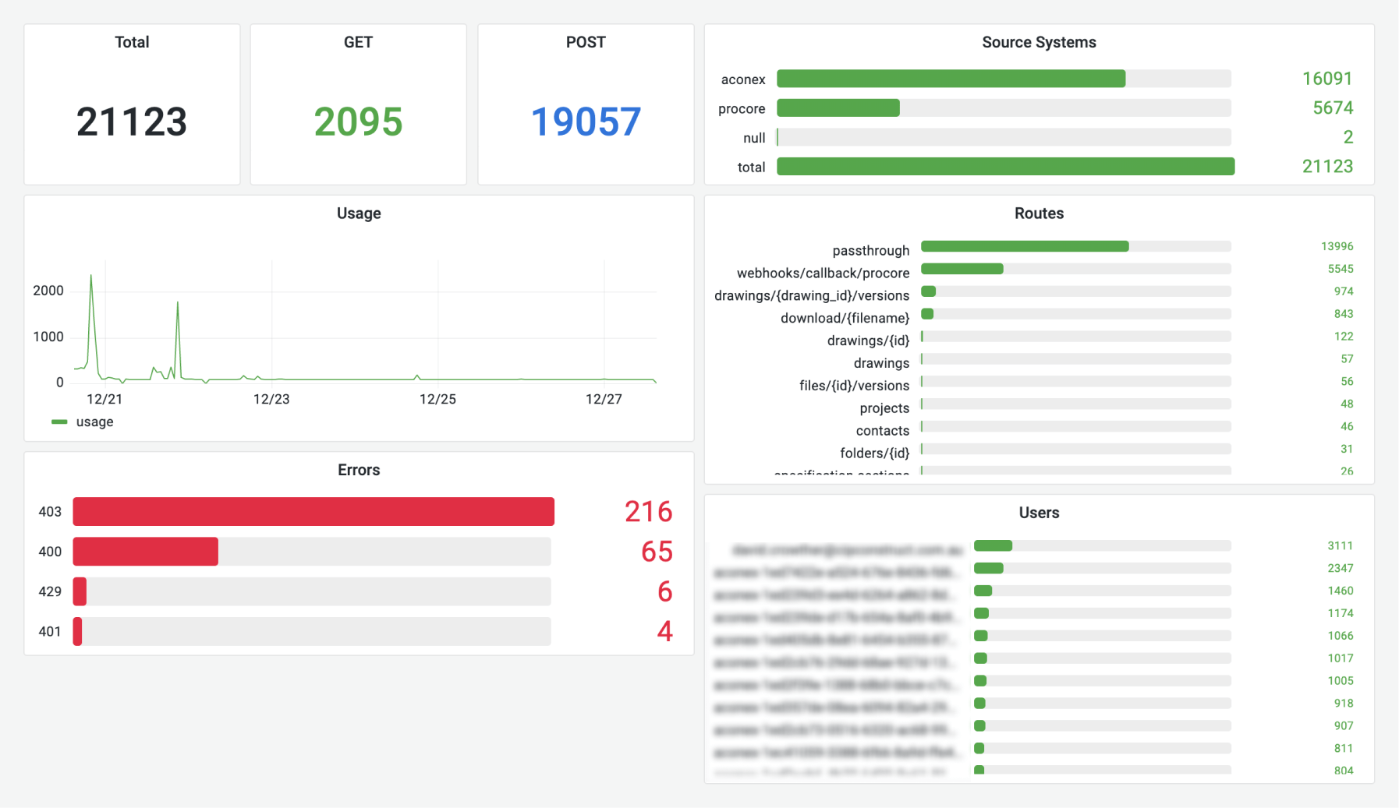Select the GET value 2095
The width and height of the screenshot is (1399, 808).
pyautogui.click(x=358, y=122)
